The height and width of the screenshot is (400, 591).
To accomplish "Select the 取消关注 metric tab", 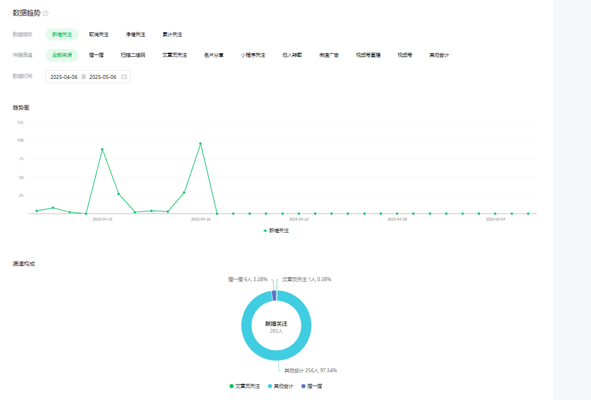I will coord(99,34).
